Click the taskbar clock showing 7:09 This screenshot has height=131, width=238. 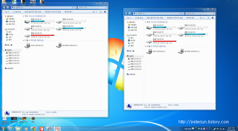(231, 129)
